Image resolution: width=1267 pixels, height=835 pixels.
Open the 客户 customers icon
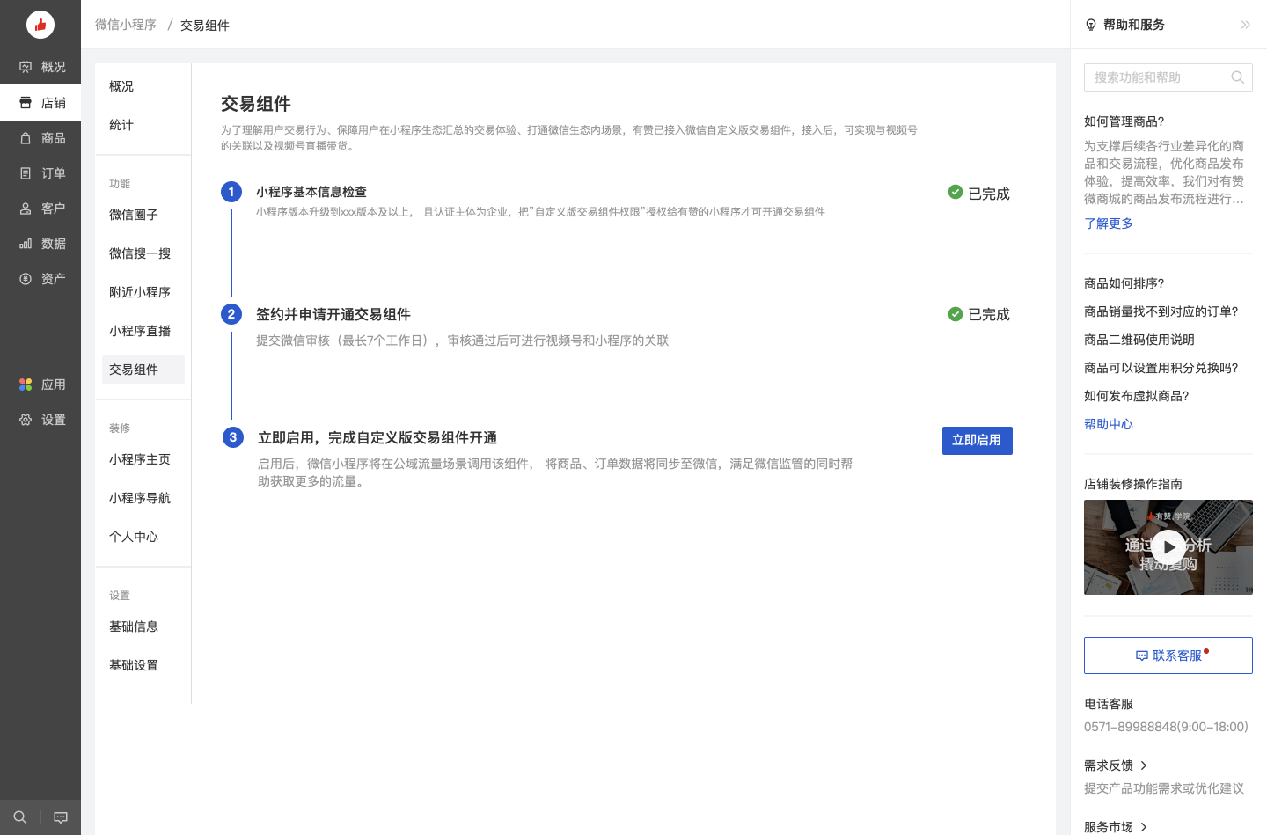tap(25, 208)
